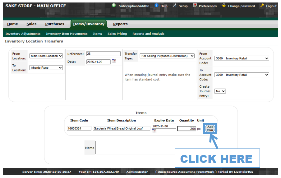Click the Logout key icon

[262, 6]
